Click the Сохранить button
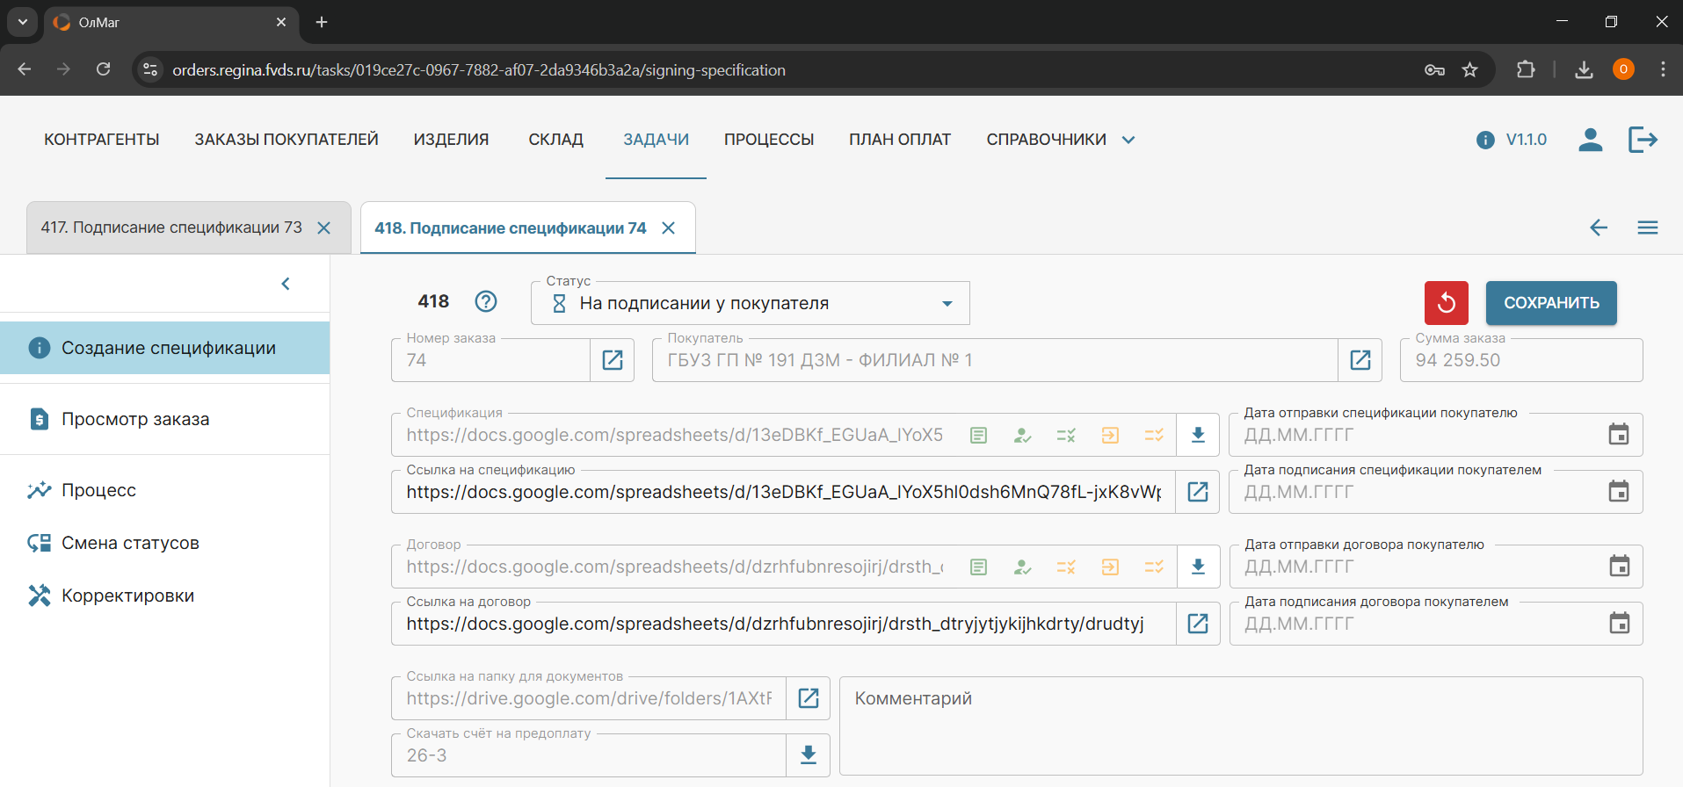This screenshot has width=1683, height=787. [1551, 303]
